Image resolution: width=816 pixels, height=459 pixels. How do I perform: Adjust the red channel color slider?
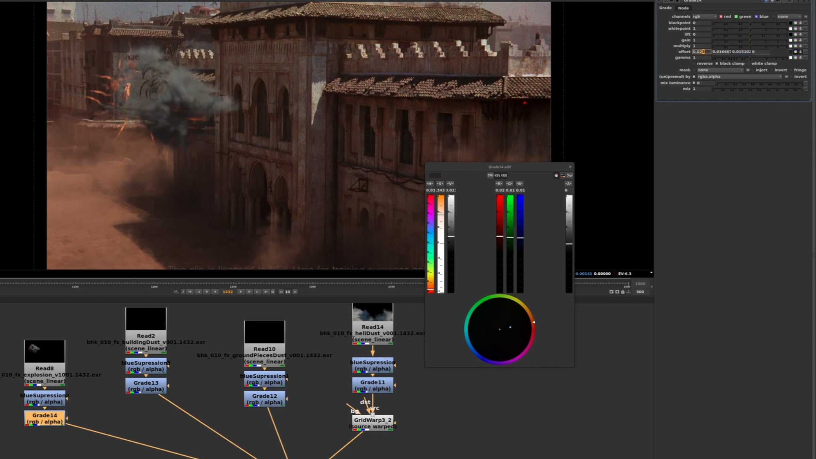pyautogui.click(x=500, y=243)
